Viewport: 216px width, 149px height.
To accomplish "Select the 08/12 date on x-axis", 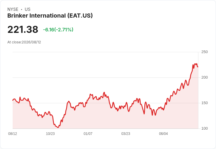I will point(13,133).
